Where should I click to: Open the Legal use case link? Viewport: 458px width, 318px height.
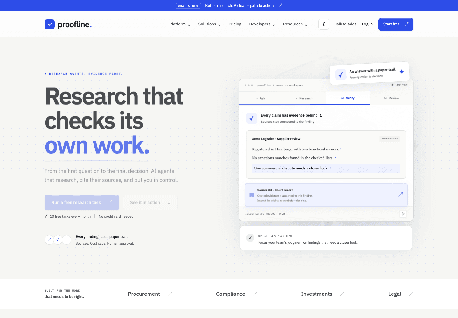(x=401, y=294)
